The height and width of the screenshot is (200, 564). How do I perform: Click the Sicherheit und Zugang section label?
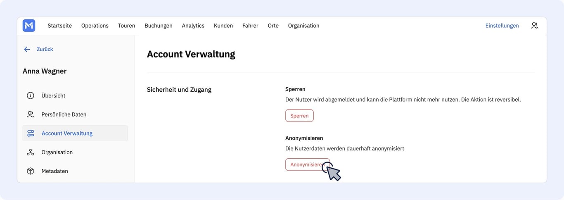coord(179,90)
